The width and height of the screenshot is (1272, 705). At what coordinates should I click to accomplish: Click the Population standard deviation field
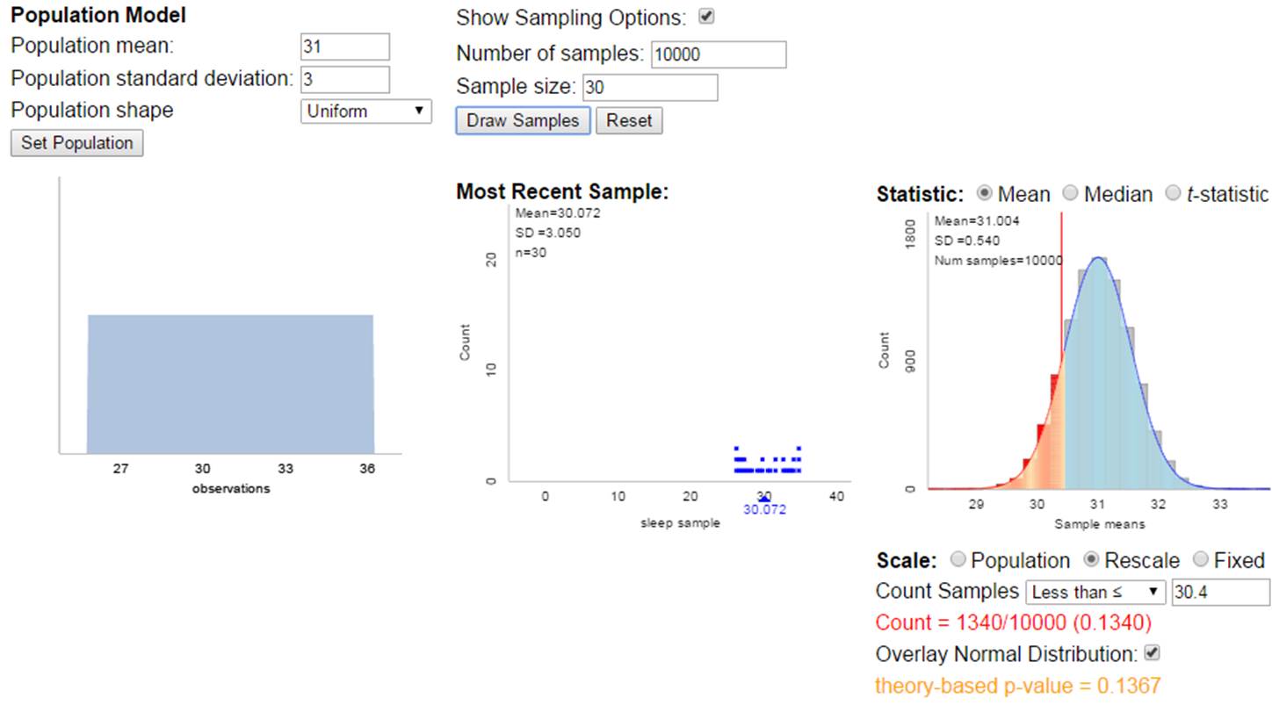[x=344, y=79]
